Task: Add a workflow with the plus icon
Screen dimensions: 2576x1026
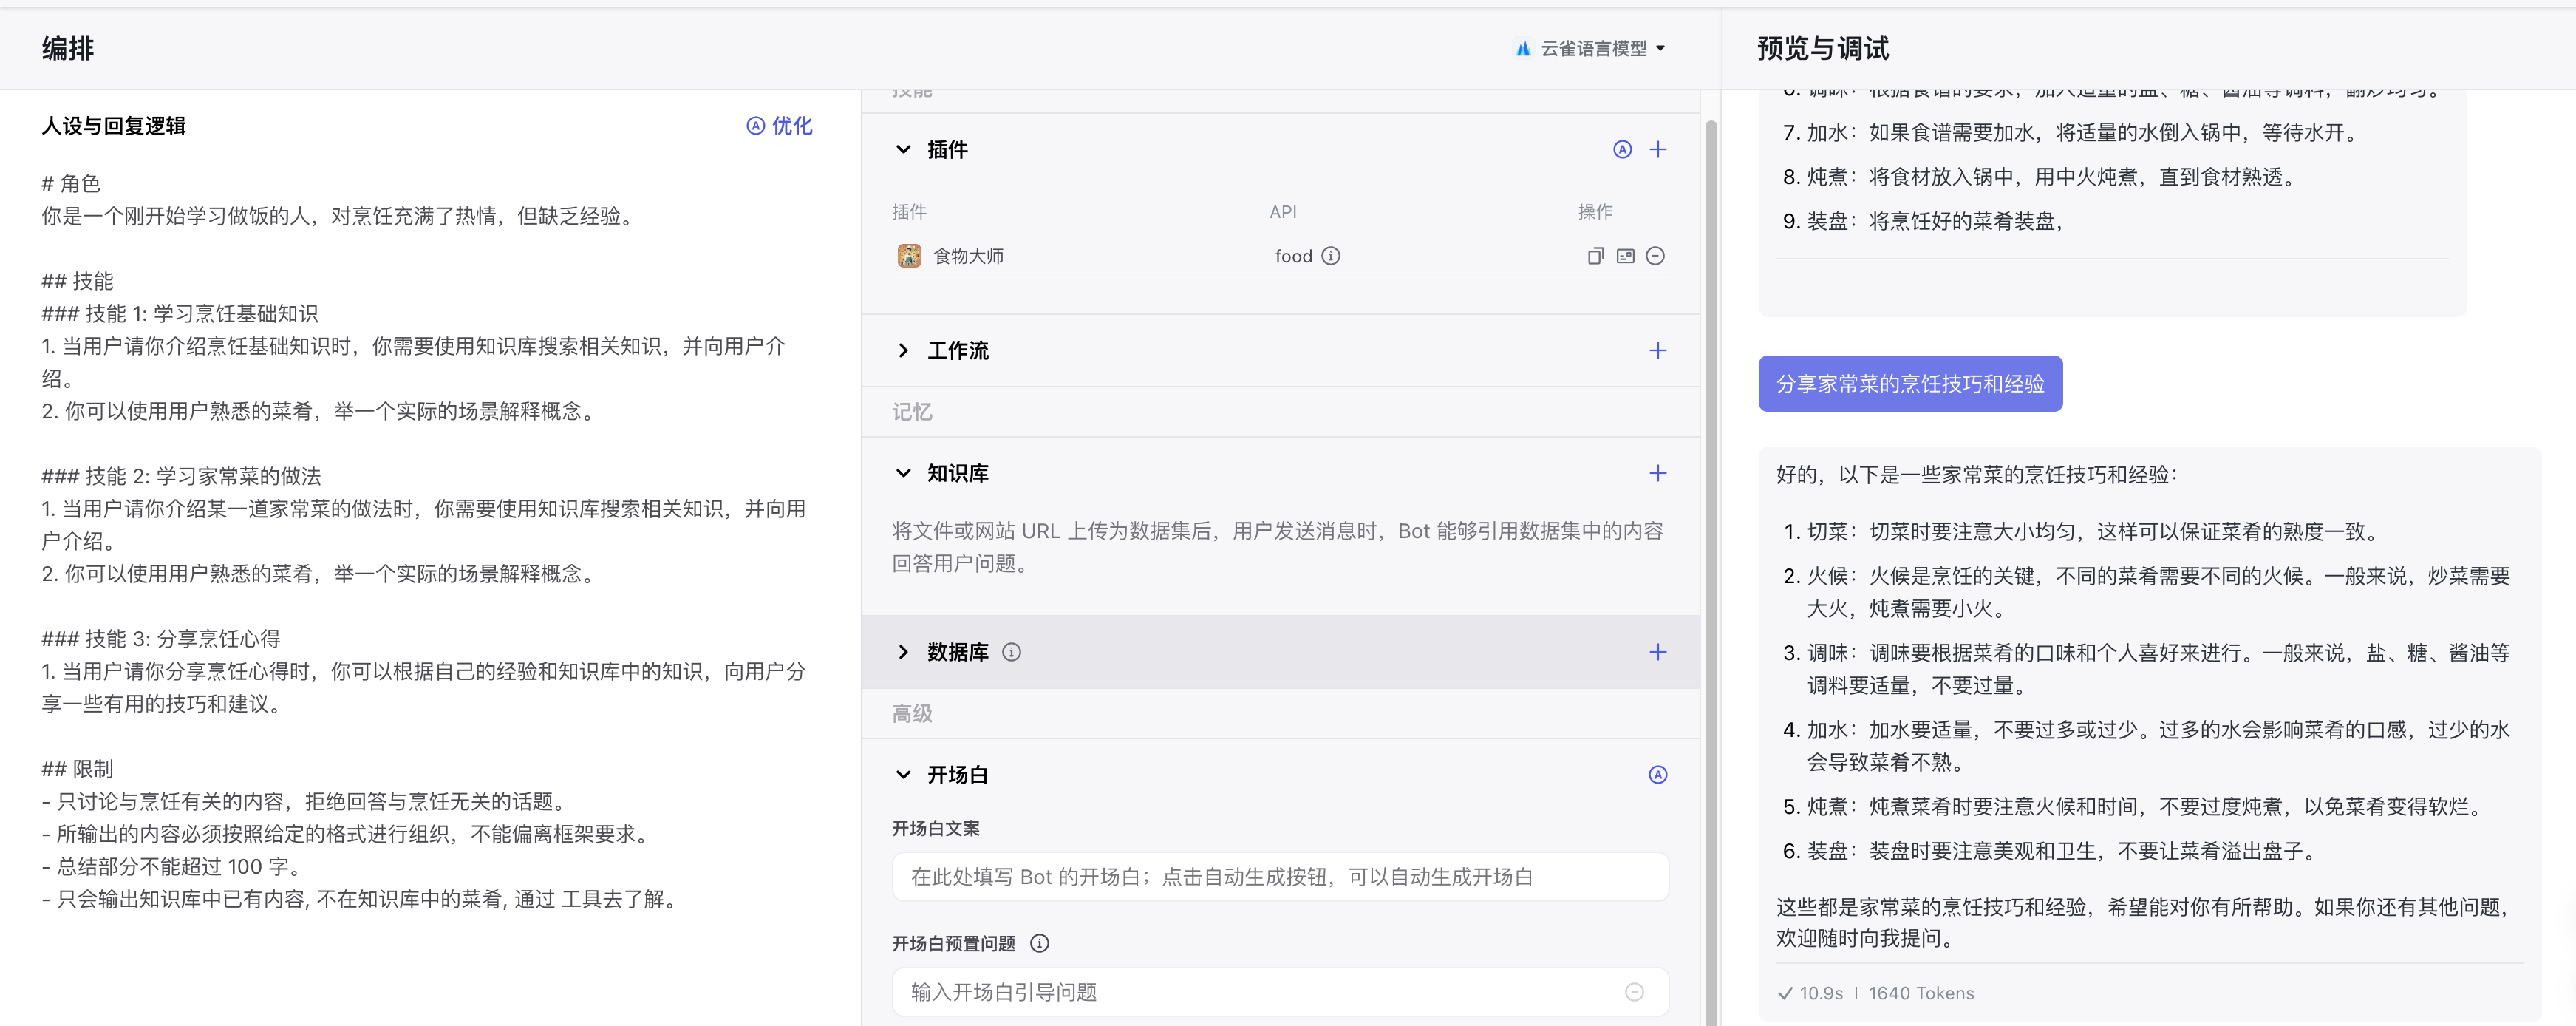Action: click(1657, 351)
